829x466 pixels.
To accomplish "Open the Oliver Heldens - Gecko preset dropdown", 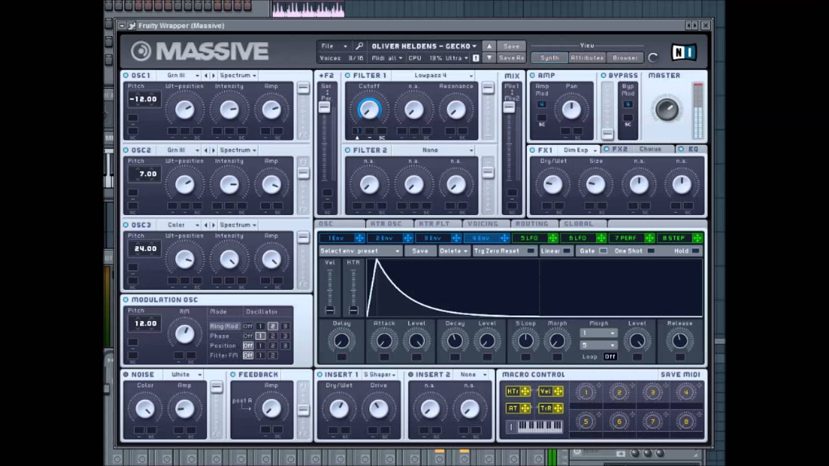I will point(424,46).
